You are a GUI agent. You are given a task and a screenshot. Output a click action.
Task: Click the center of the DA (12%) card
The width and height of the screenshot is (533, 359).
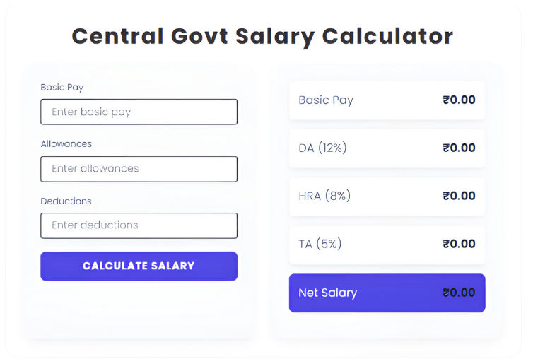[387, 148]
